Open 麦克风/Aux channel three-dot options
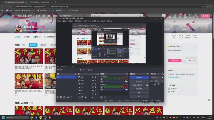 coord(102,79)
